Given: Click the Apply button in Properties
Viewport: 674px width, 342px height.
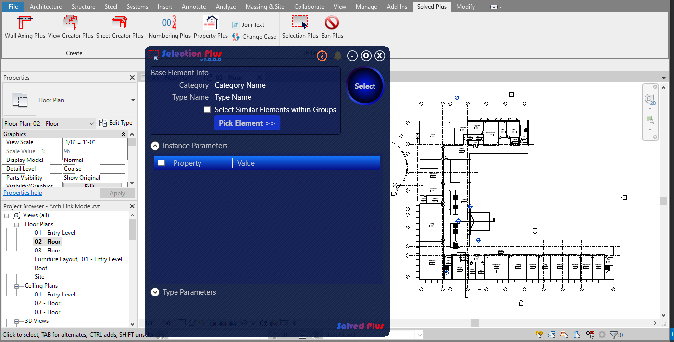Looking at the screenshot, I should (x=117, y=193).
